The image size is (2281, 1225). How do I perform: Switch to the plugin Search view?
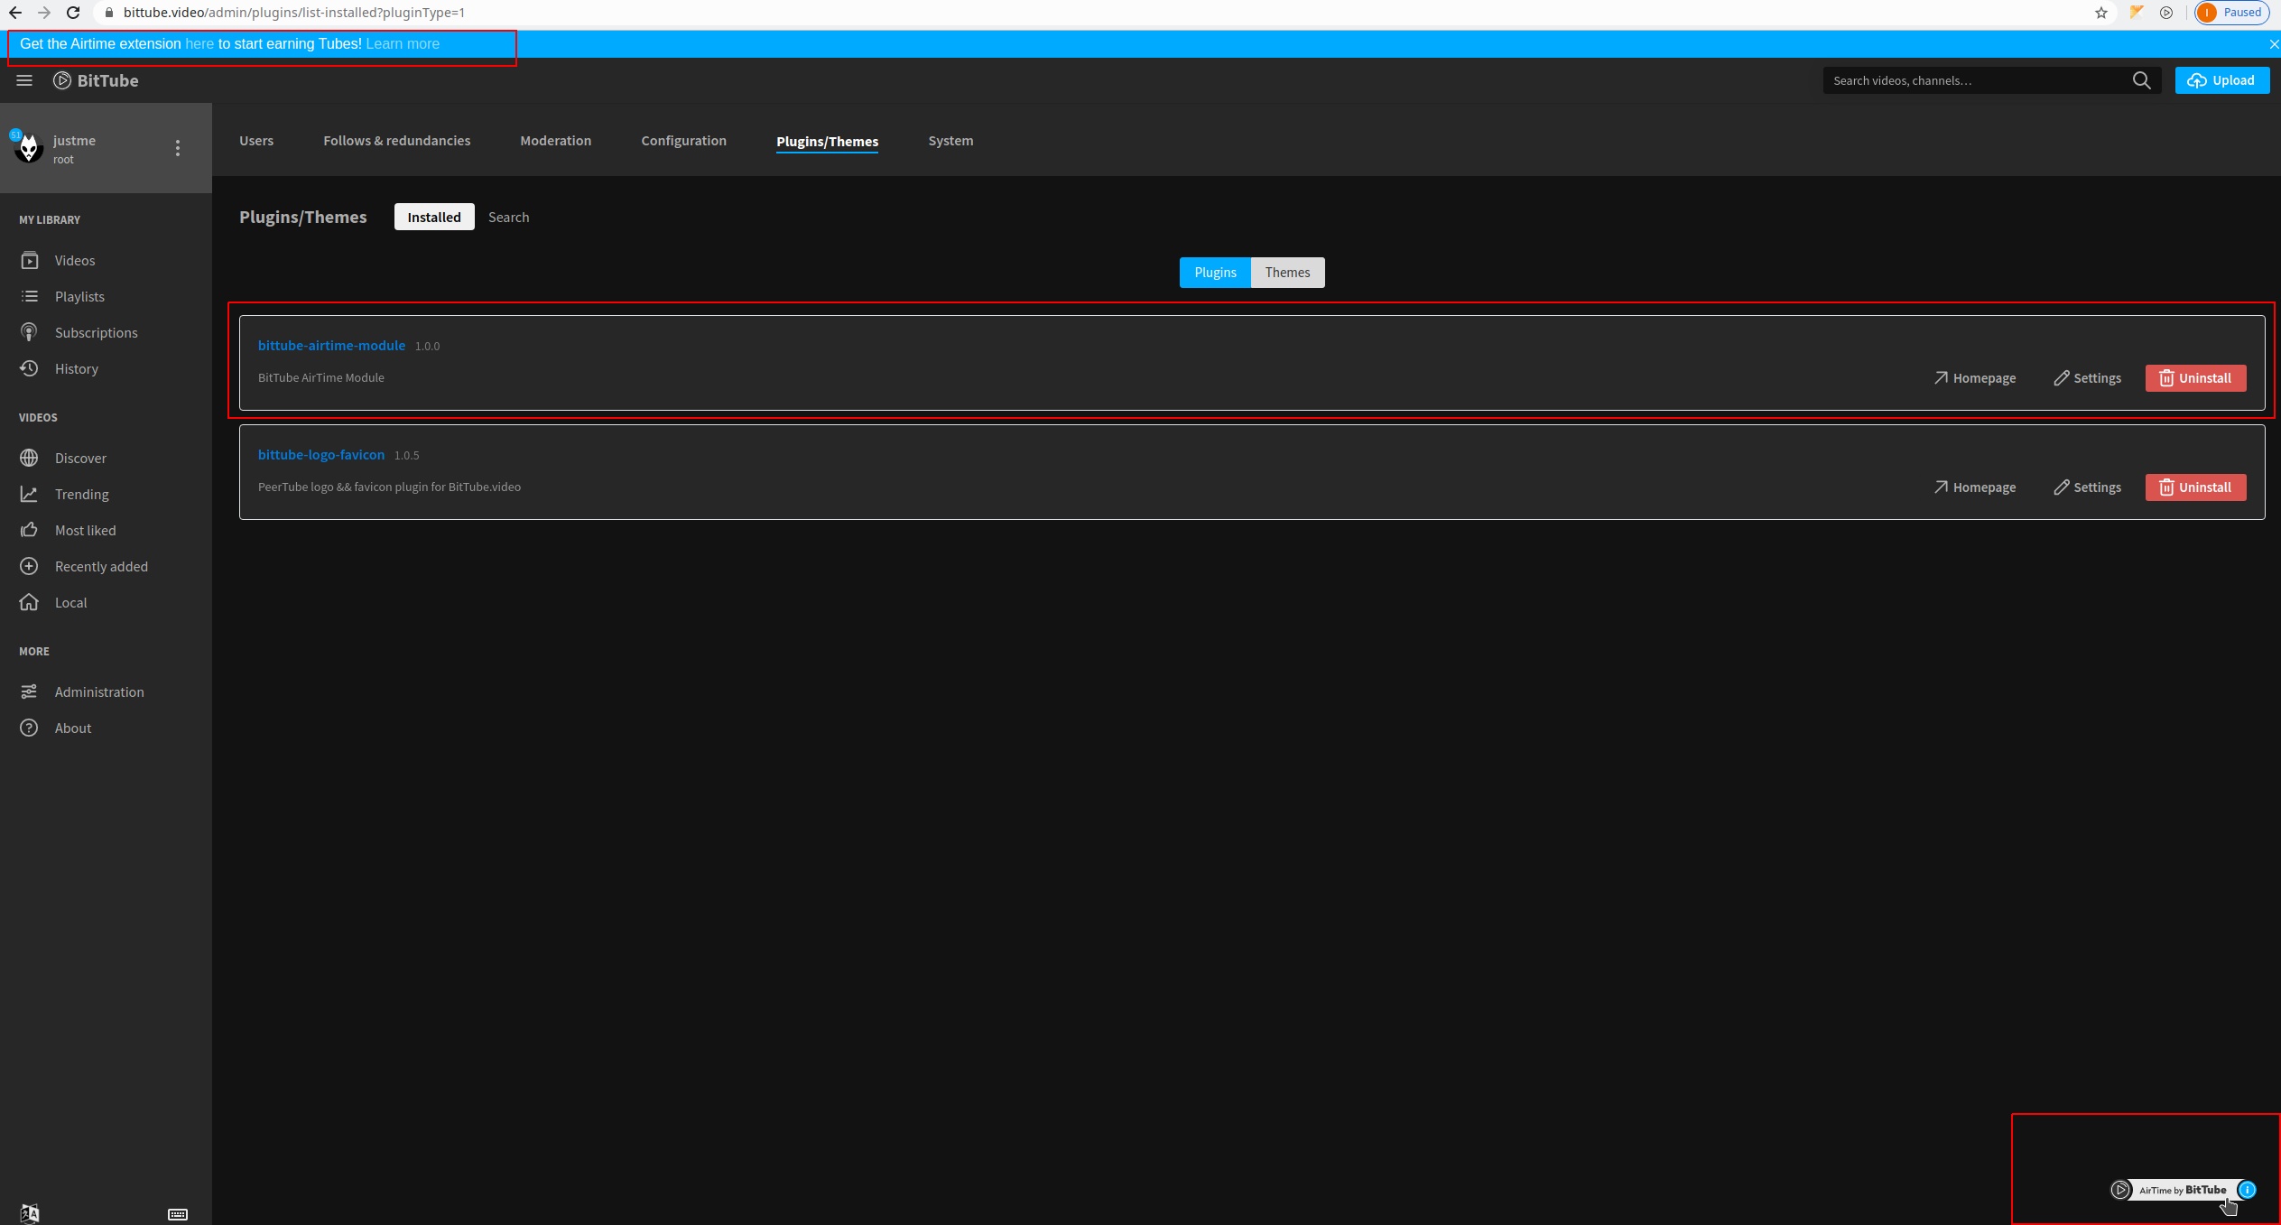508,218
